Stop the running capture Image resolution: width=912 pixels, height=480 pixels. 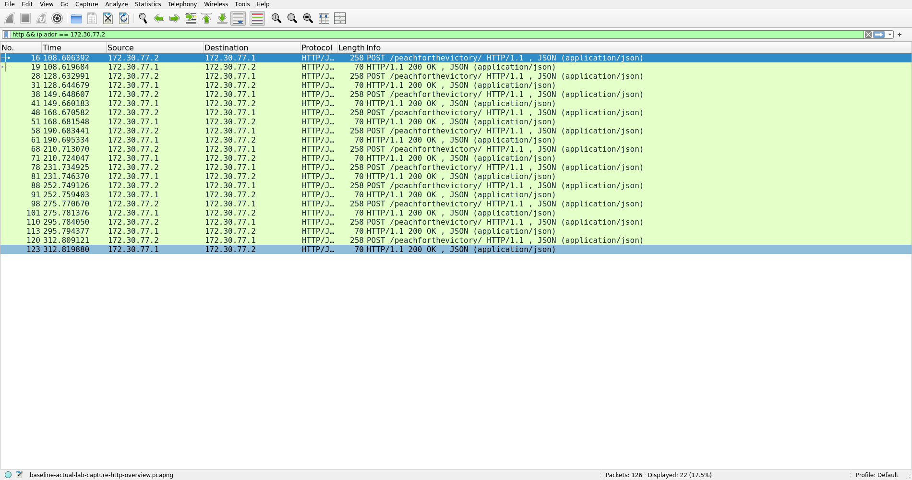coord(25,18)
